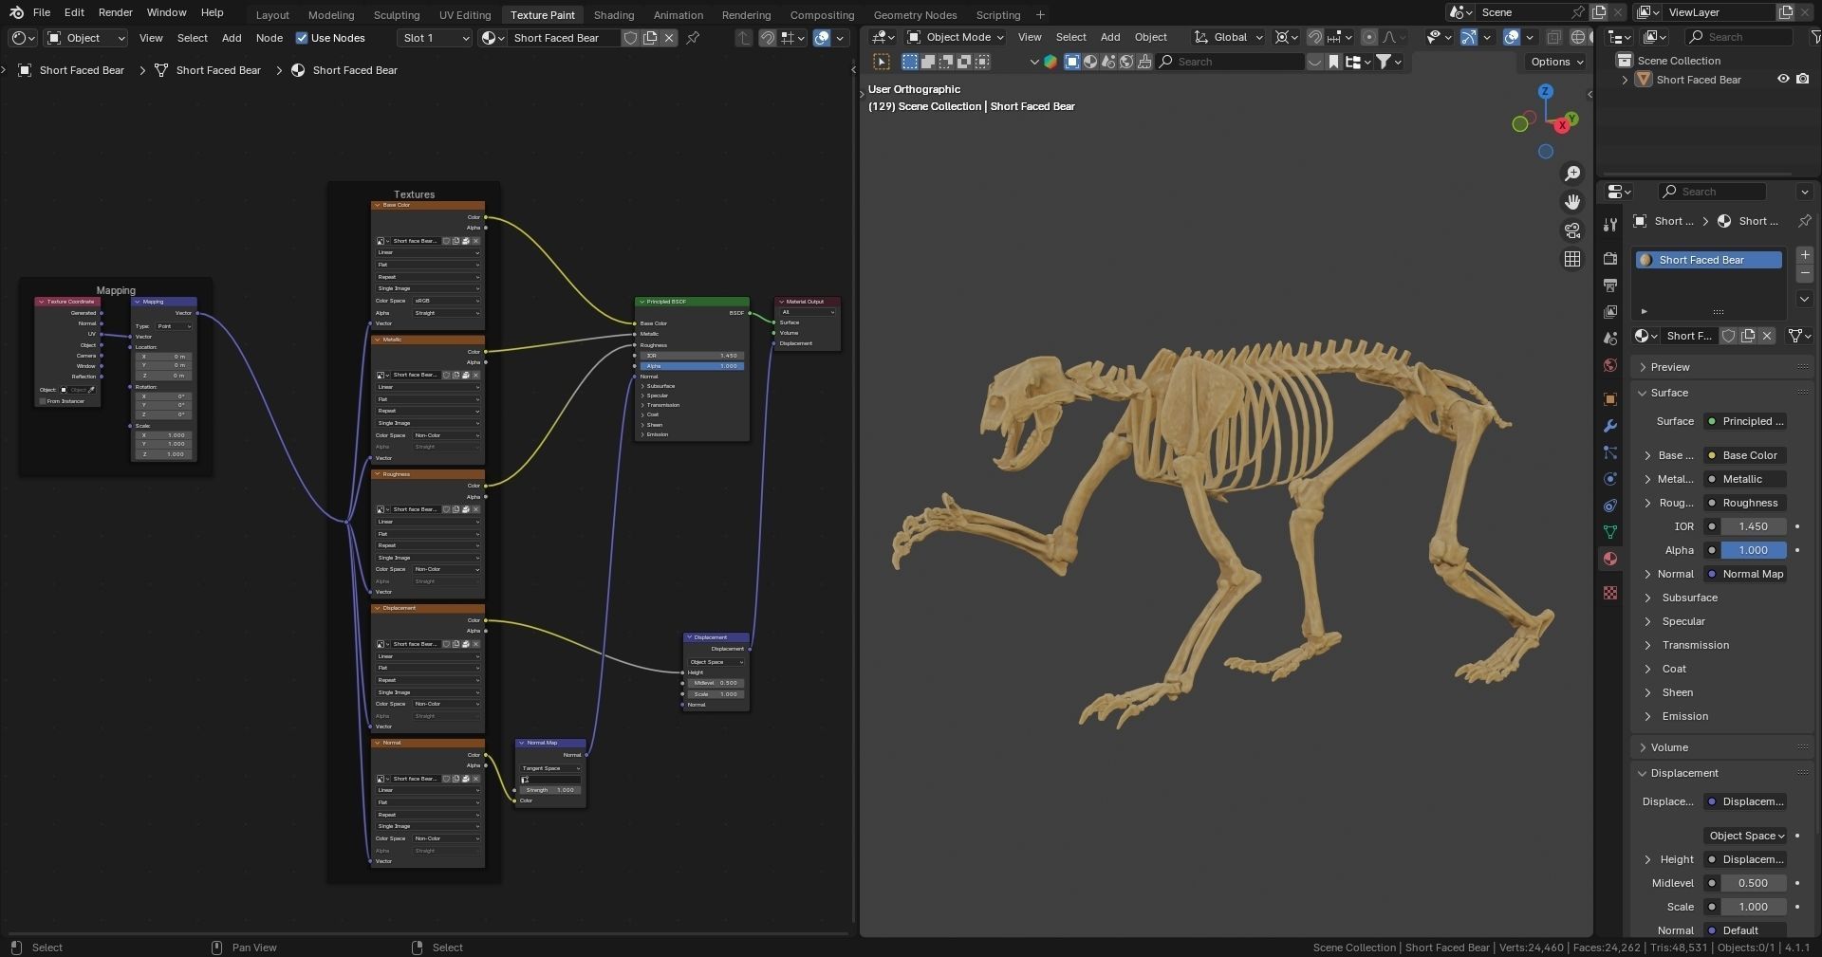This screenshot has height=957, width=1822.
Task: Open the Output properties tab
Action: click(x=1610, y=285)
